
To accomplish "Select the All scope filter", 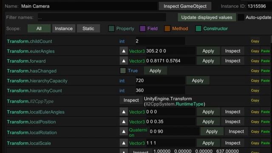I will 39,28.
